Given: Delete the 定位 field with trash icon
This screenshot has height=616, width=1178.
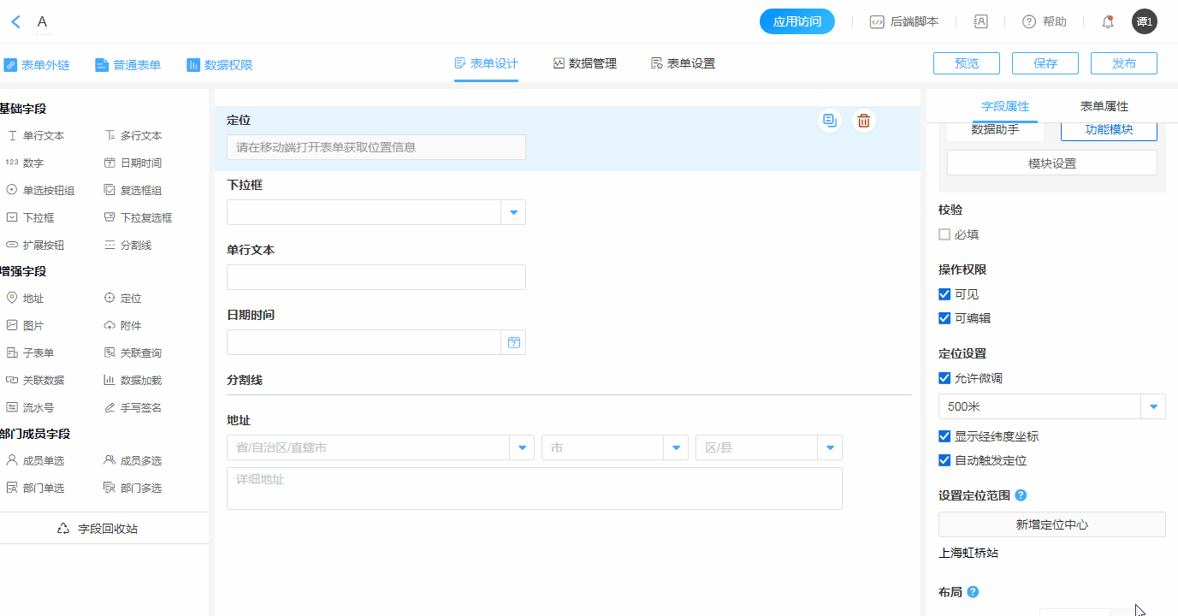Looking at the screenshot, I should (x=864, y=121).
